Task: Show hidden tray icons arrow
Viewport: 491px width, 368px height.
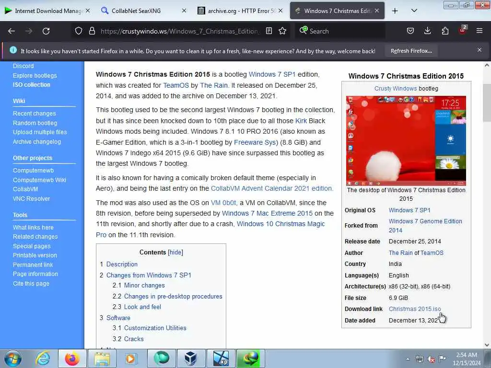Action: 408,359
